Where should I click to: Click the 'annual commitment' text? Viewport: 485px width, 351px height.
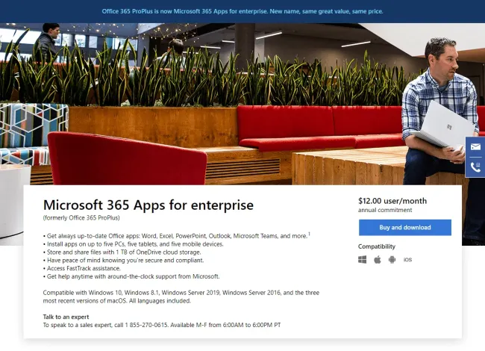coord(385,210)
